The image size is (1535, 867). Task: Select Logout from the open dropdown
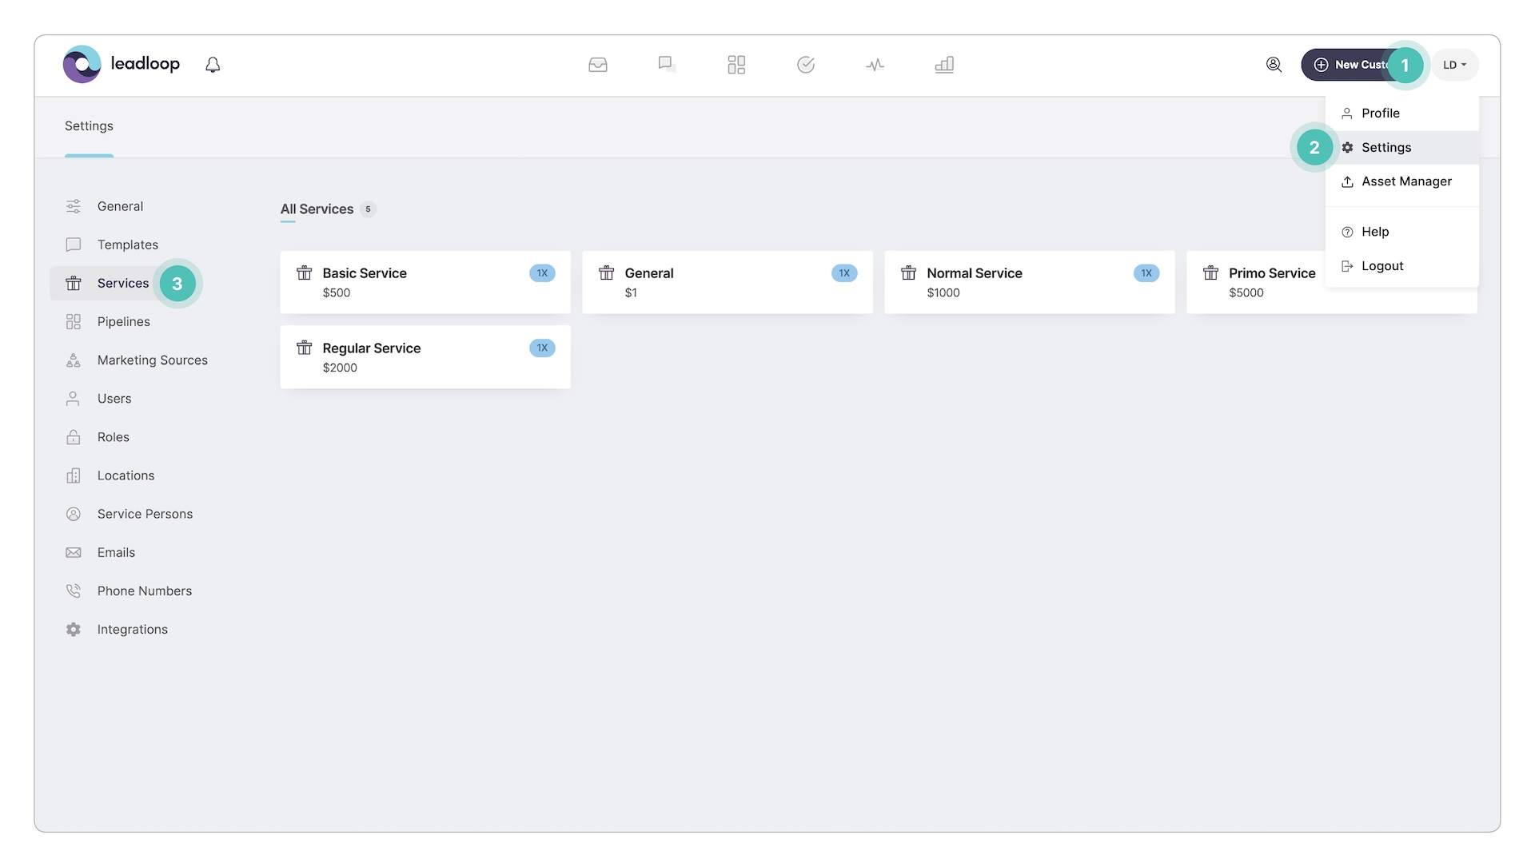pos(1381,266)
